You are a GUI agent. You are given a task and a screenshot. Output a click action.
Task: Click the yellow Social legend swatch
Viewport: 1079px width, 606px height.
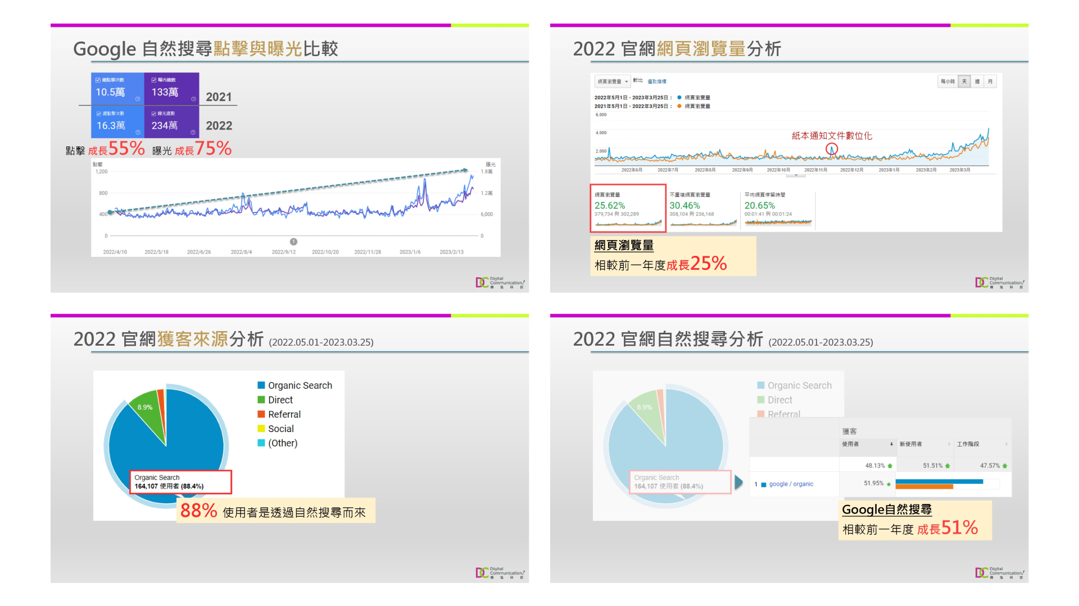click(261, 429)
